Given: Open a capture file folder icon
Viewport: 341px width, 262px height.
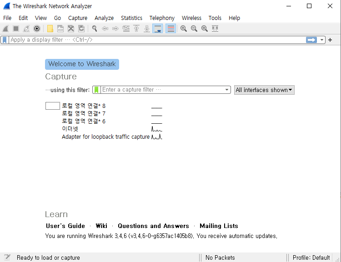Looking at the screenshot, I should 50,29.
